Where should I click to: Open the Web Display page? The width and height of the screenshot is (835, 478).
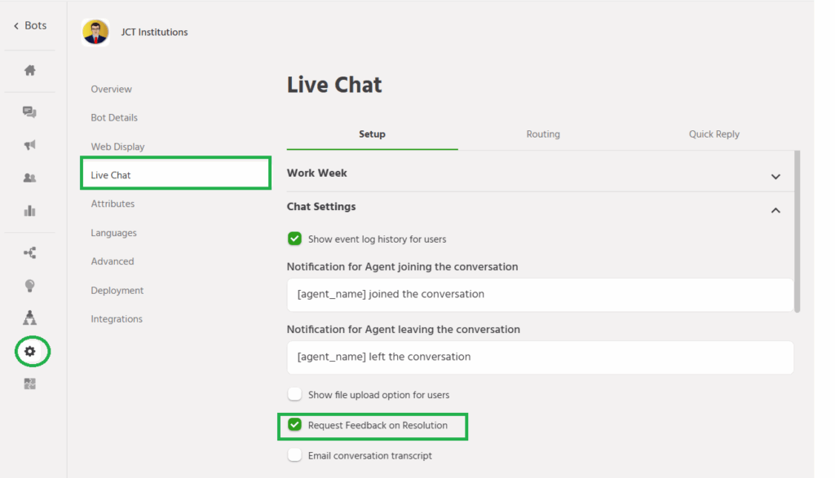click(117, 147)
